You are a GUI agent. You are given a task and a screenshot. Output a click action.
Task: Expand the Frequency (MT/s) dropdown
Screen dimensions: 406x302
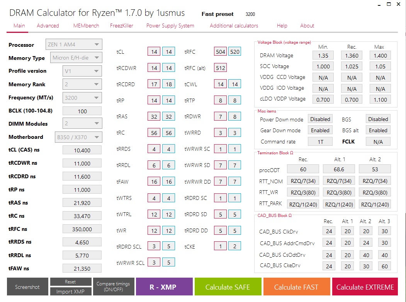[82, 98]
